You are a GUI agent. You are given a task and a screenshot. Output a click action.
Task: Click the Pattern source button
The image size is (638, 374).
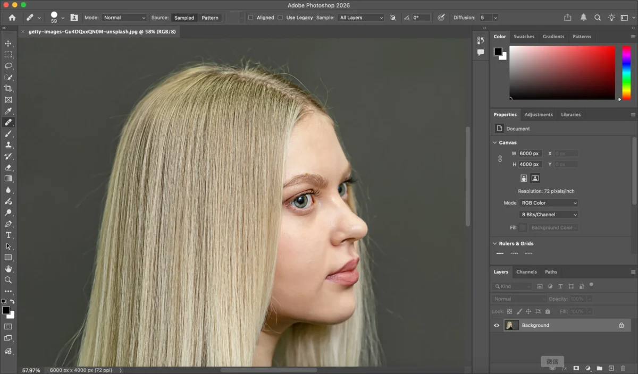[x=209, y=18]
